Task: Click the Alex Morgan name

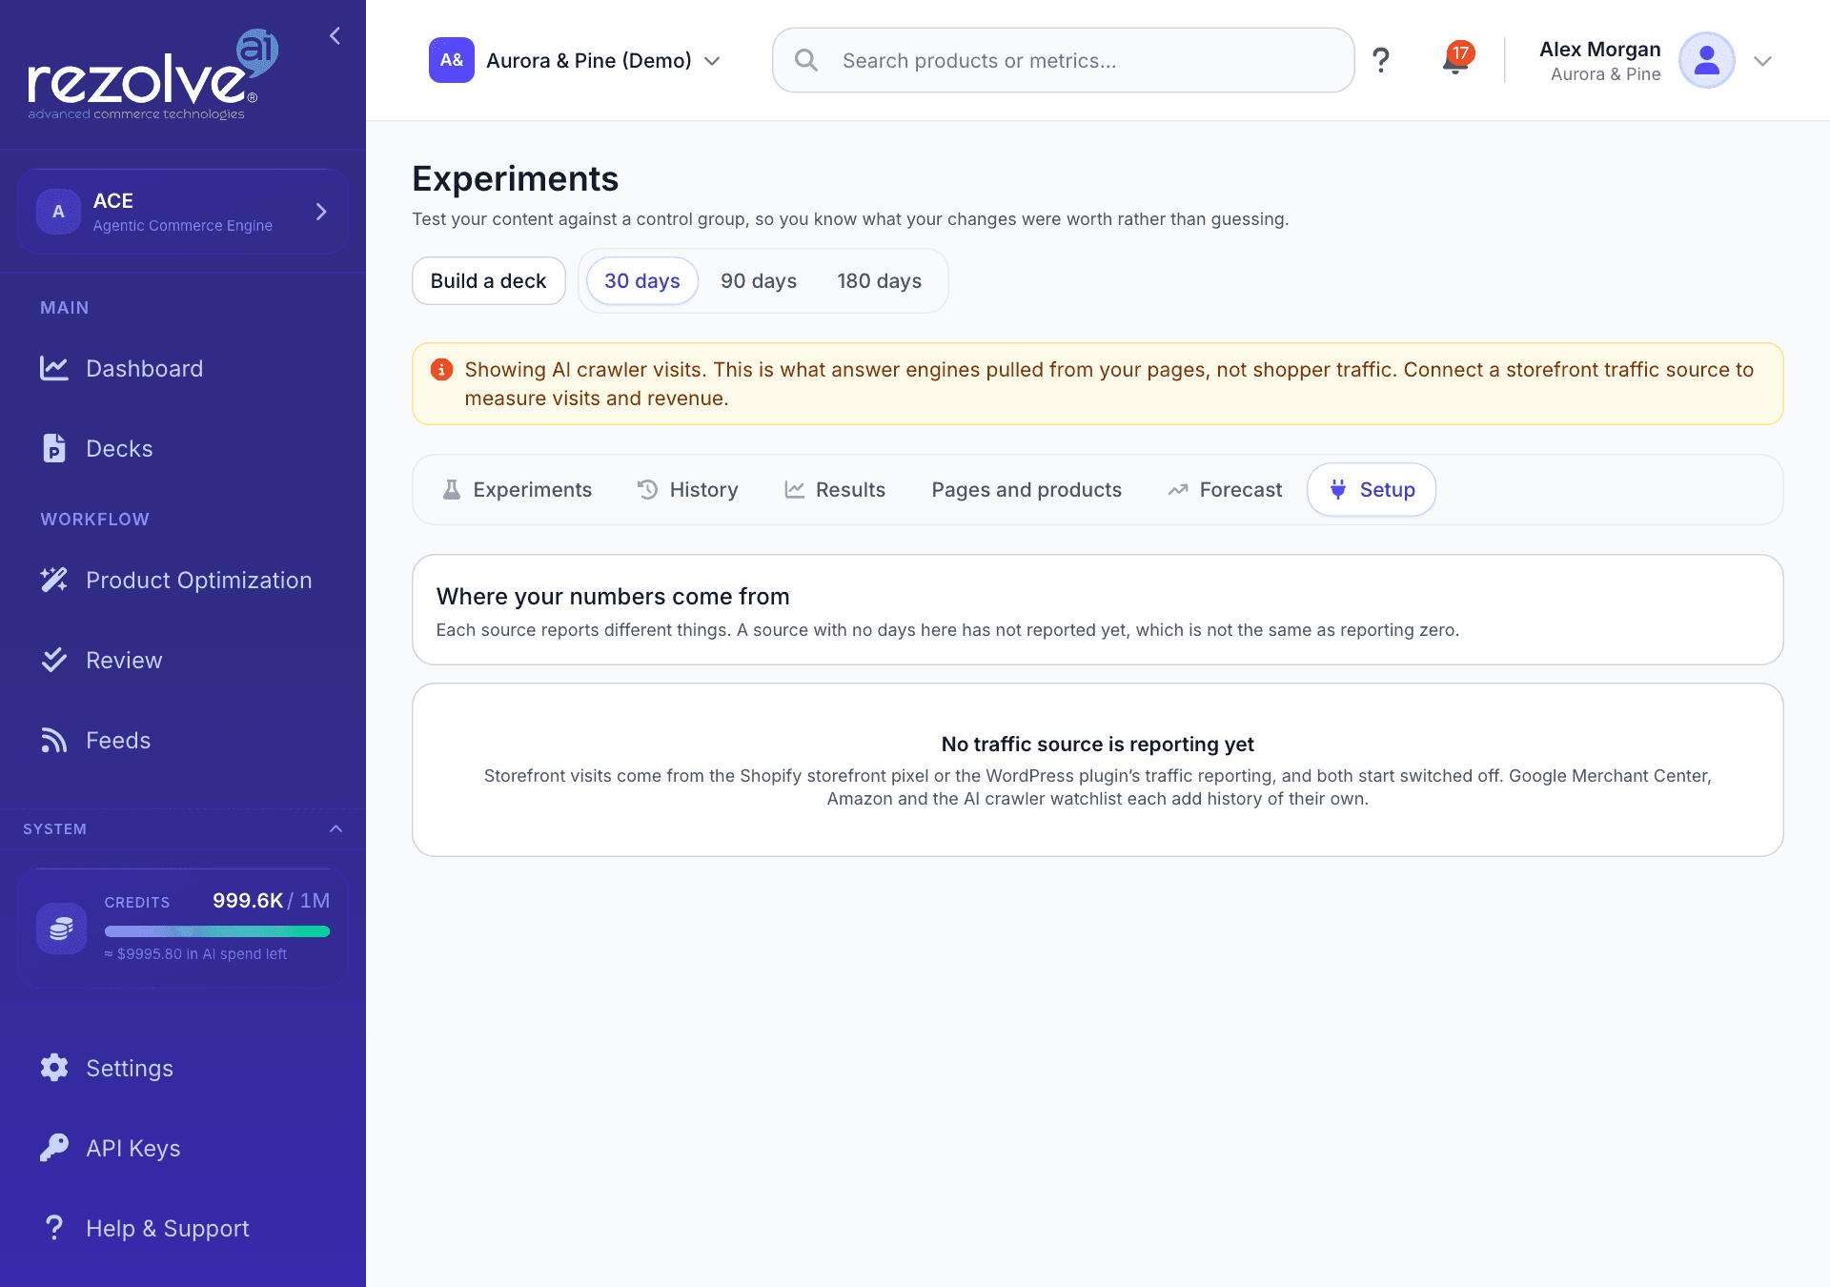Action: tap(1599, 50)
